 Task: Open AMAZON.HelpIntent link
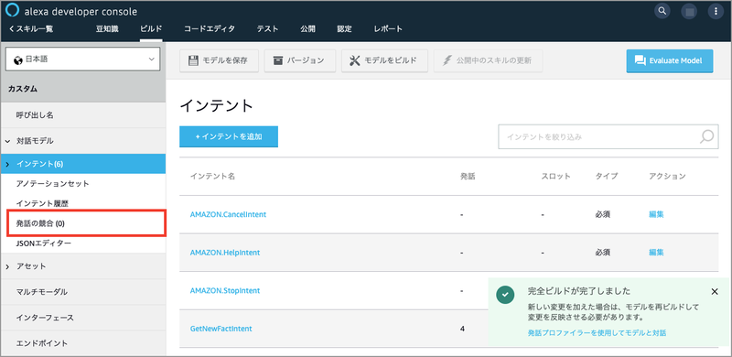coord(225,253)
